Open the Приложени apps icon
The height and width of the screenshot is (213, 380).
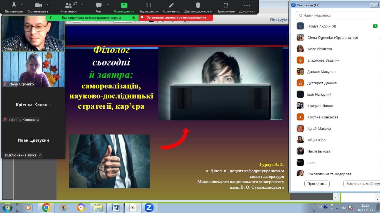click(x=226, y=6)
